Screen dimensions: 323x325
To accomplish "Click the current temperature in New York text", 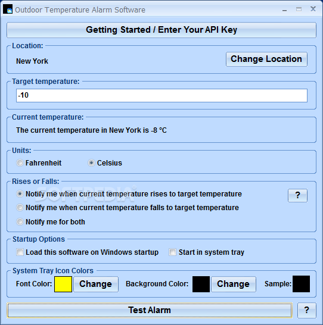I will (x=92, y=130).
